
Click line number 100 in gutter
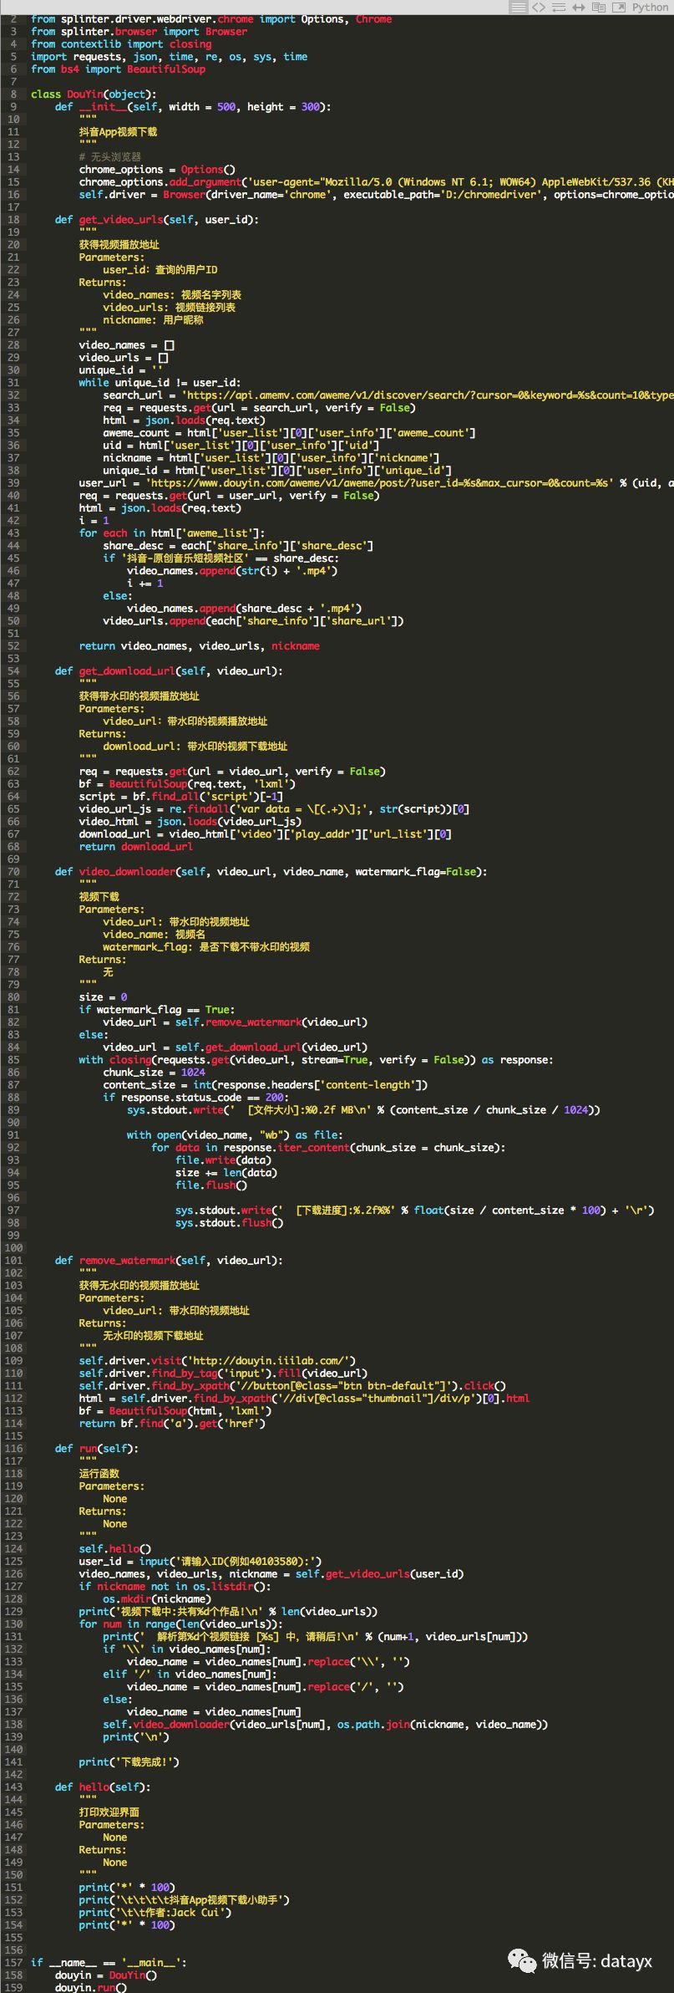(x=13, y=1248)
